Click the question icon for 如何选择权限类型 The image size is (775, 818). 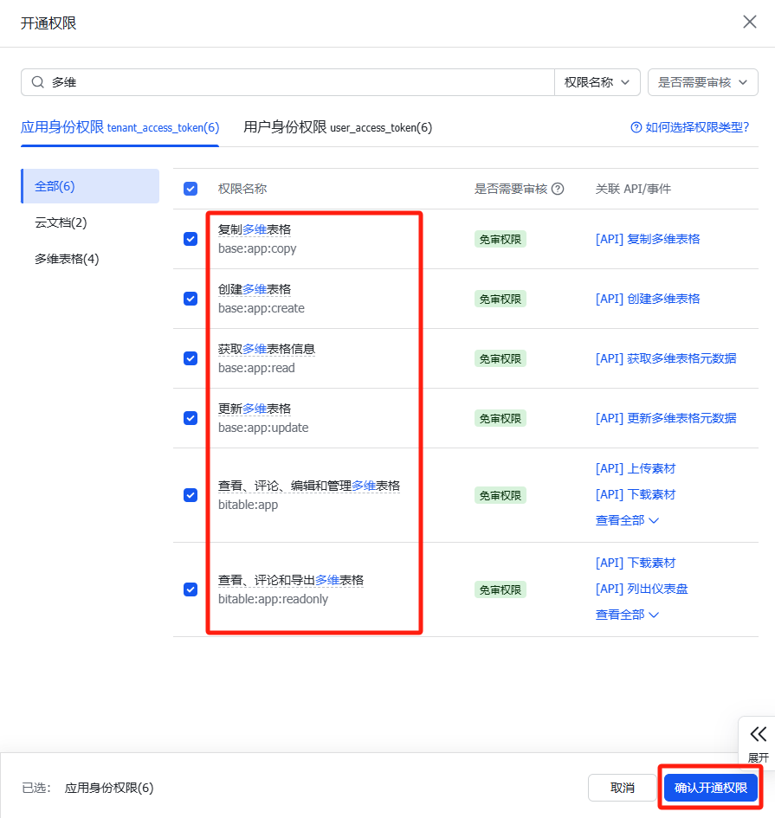(x=636, y=127)
